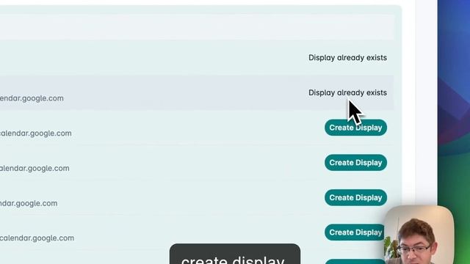
Task: Select the 'alendar.google.com' calendar row text
Action: click(x=35, y=169)
